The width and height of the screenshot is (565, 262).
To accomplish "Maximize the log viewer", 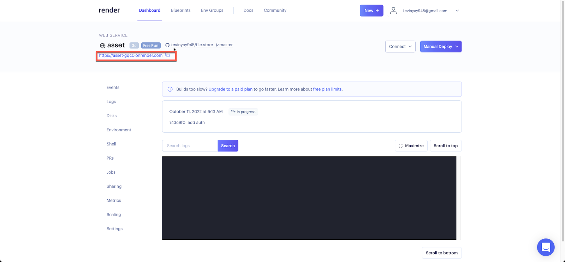I will point(411,146).
